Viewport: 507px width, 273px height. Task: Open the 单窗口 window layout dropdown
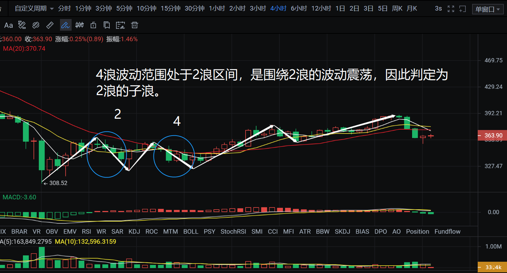(x=488, y=9)
